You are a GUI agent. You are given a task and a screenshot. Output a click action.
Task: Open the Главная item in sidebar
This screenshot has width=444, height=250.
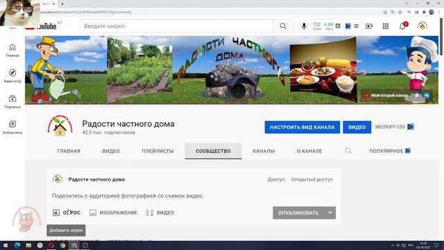click(x=12, y=50)
